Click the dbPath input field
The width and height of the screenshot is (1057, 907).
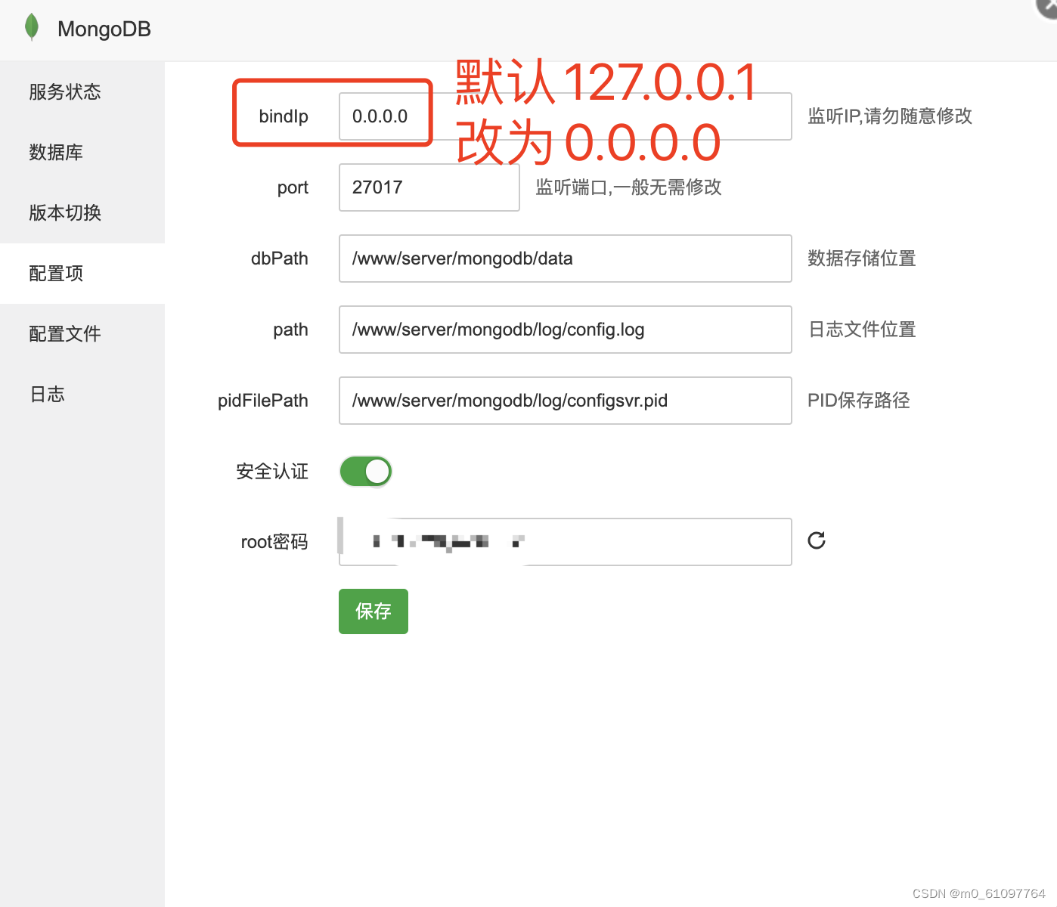point(566,258)
